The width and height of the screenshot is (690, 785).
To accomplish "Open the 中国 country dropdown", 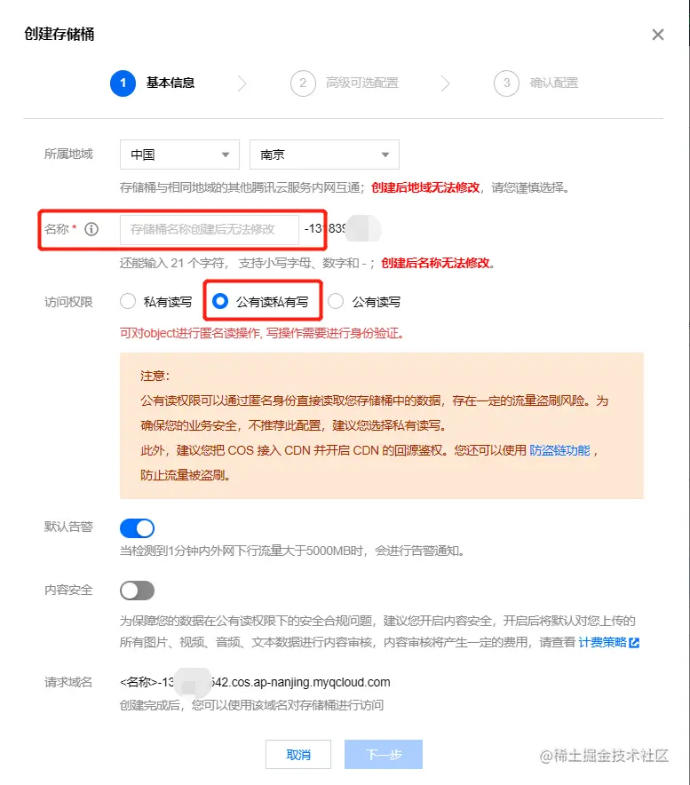I will coord(179,155).
